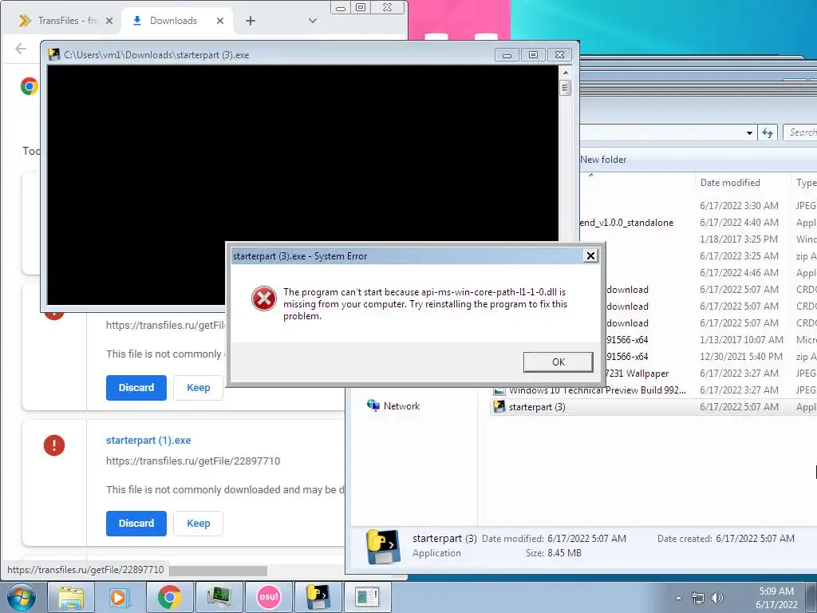Go back in the Chrome browser
The width and height of the screenshot is (817, 613).
[x=20, y=49]
